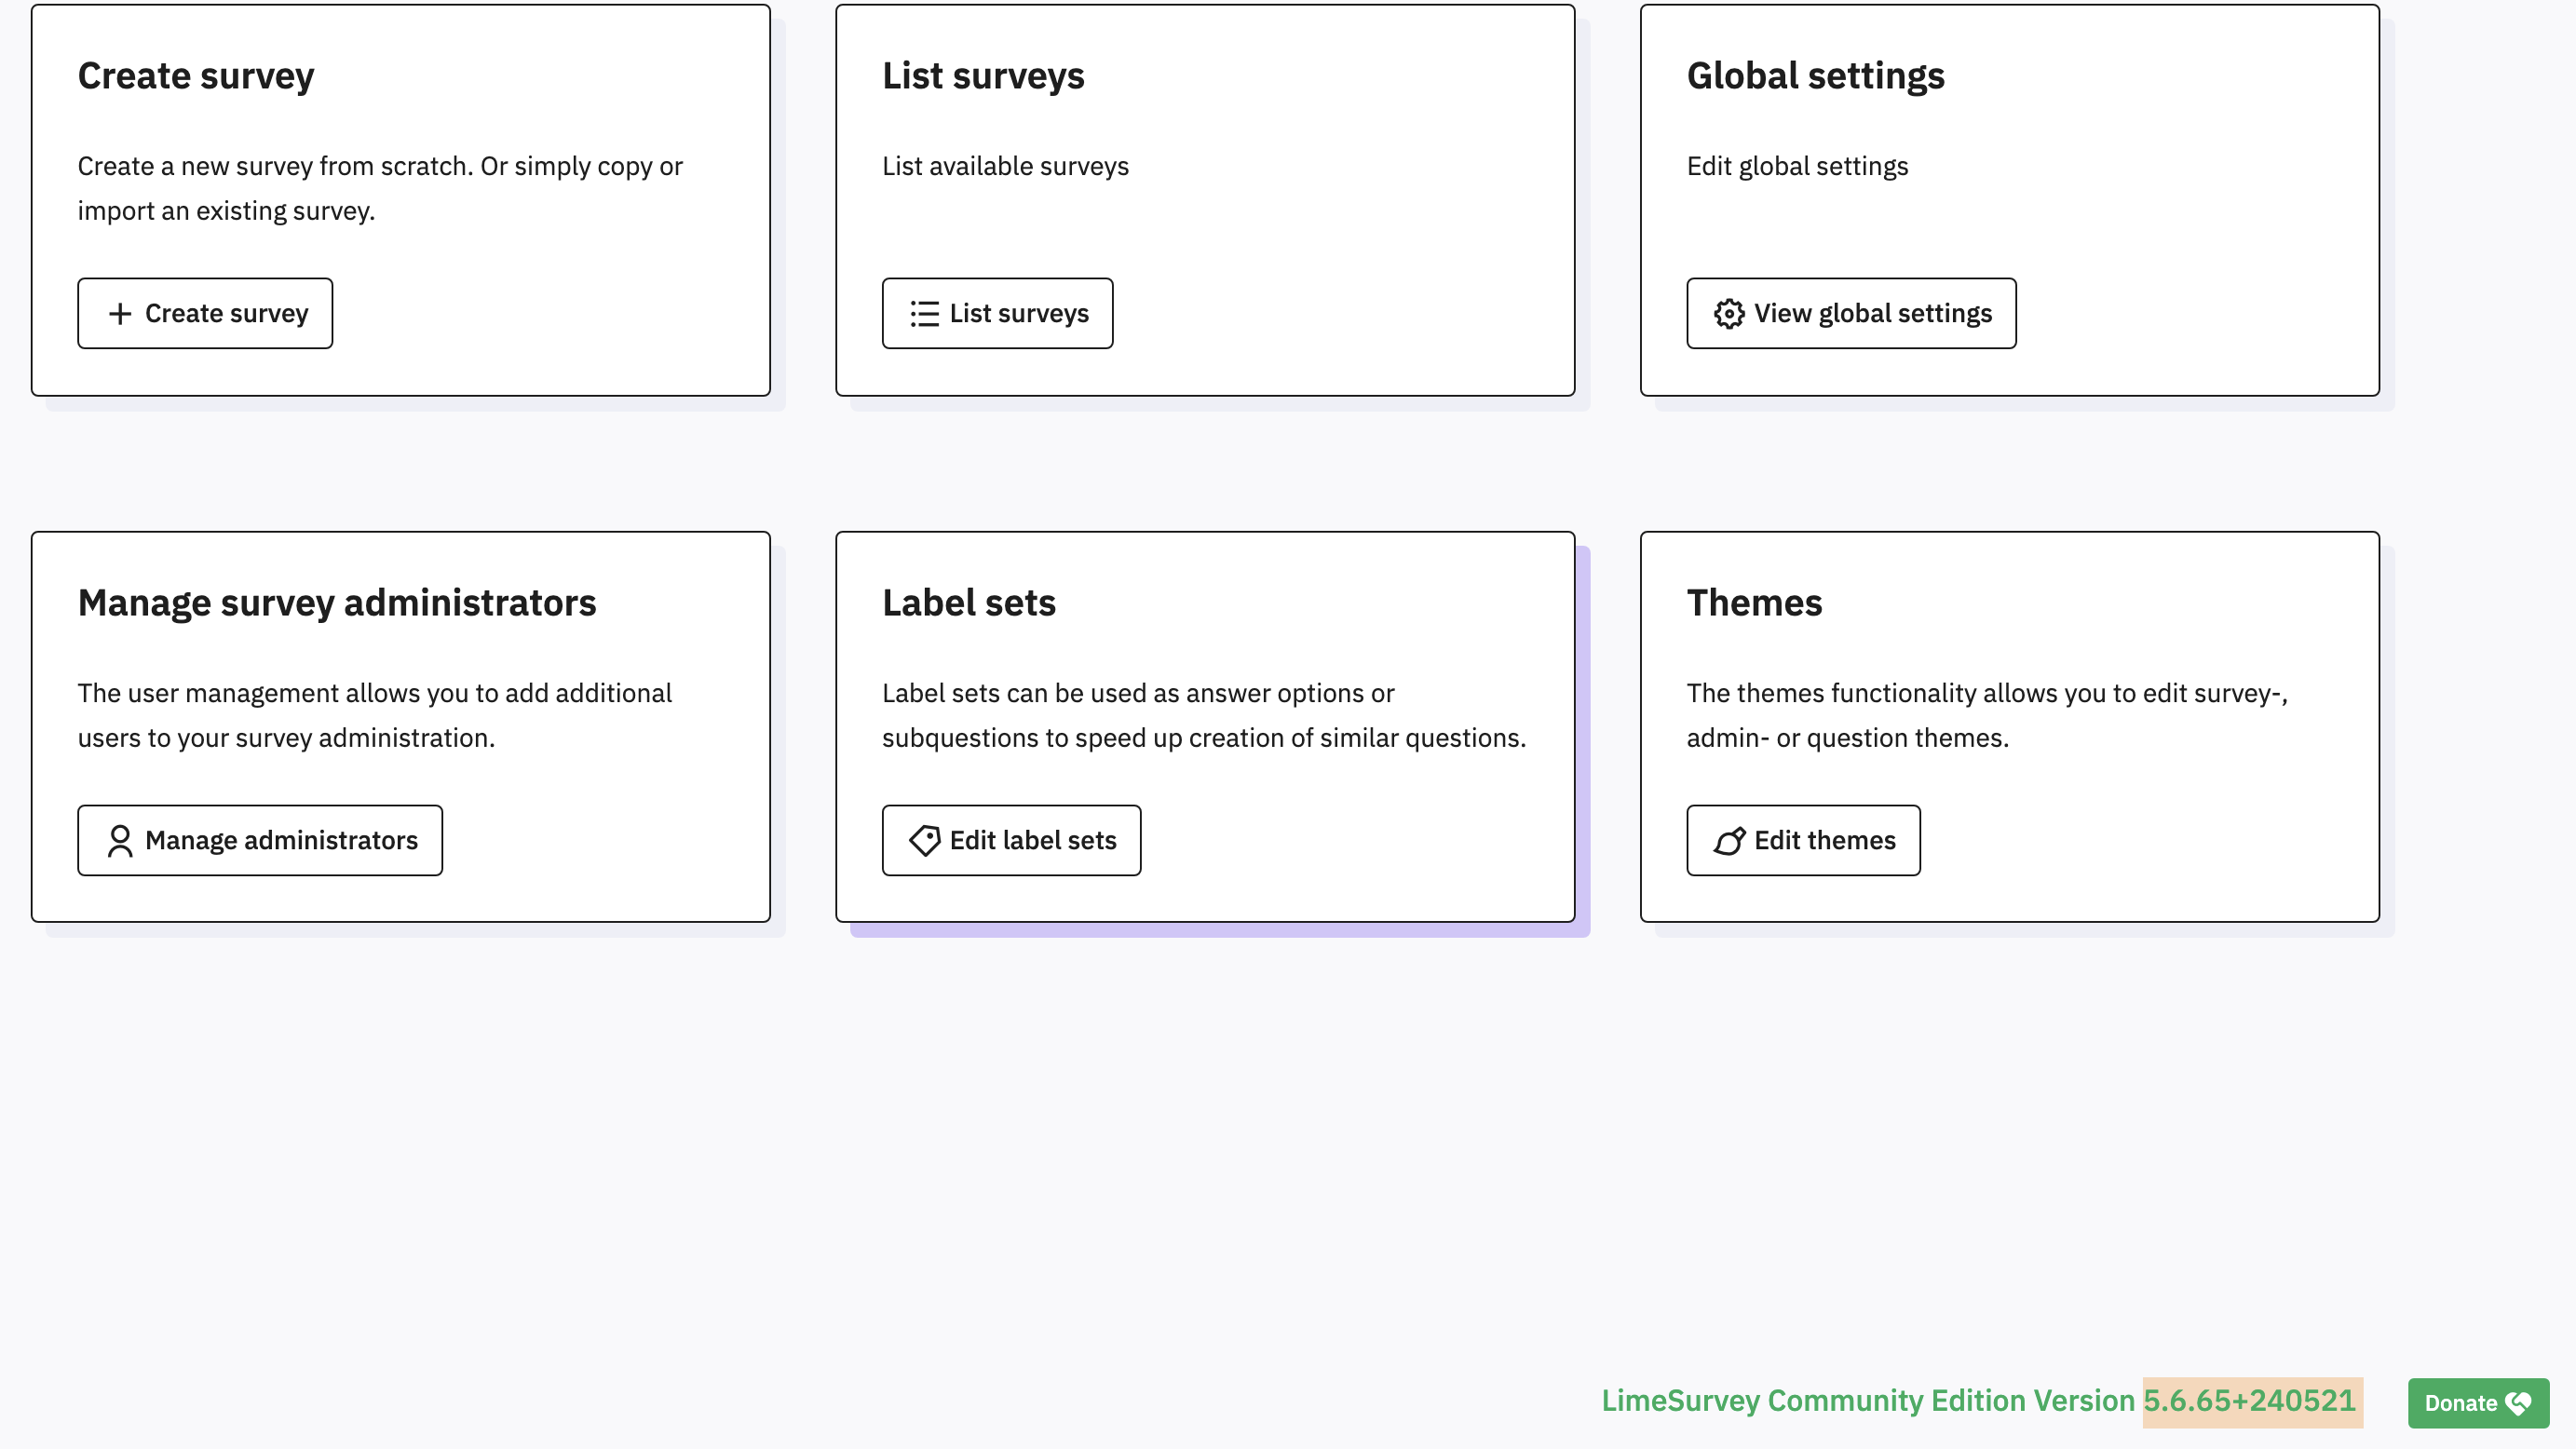Click the plus icon on Create survey button
This screenshot has width=2576, height=1449.
(x=120, y=314)
